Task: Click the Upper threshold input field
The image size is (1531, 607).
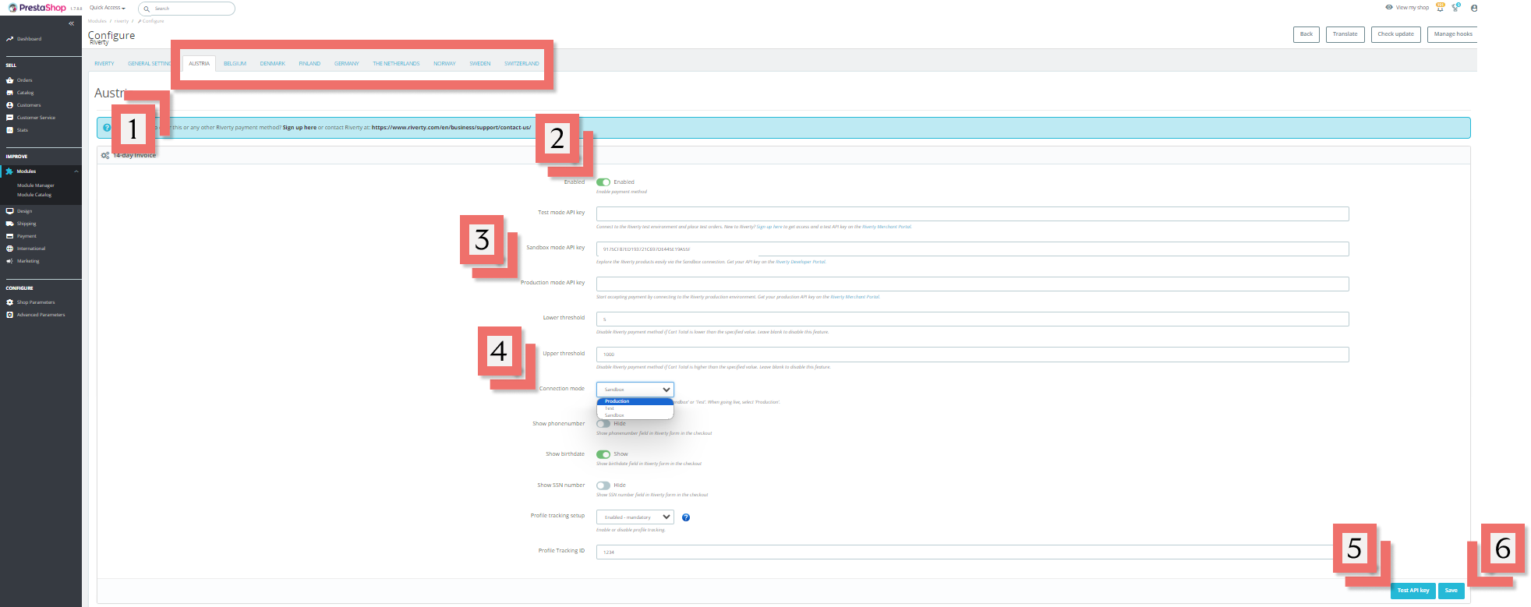Action: click(x=971, y=355)
